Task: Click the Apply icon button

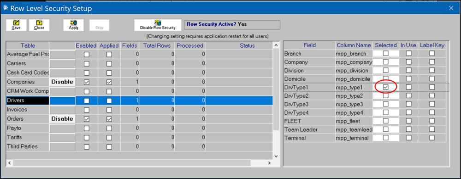Action: click(x=73, y=25)
